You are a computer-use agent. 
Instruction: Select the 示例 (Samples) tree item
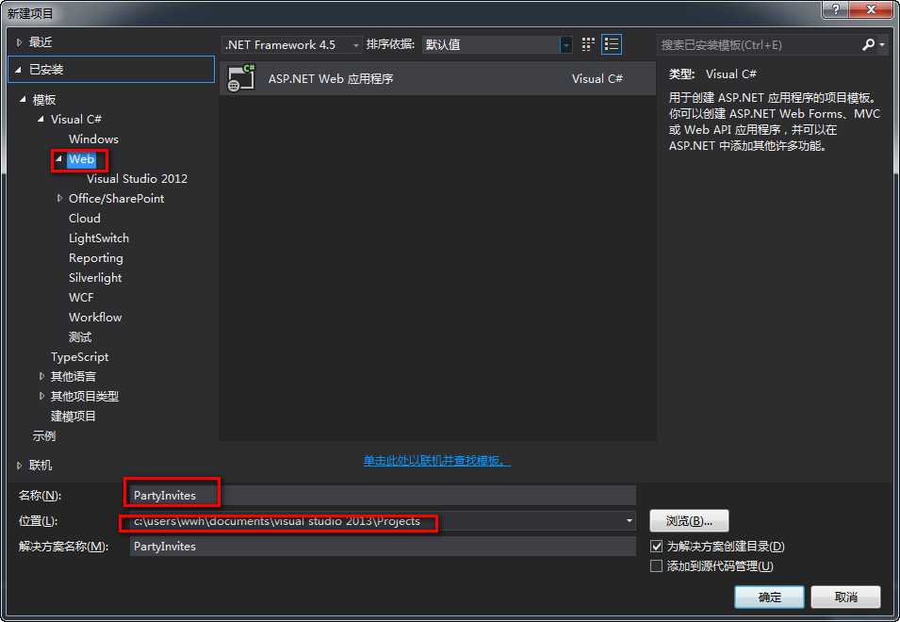43,435
